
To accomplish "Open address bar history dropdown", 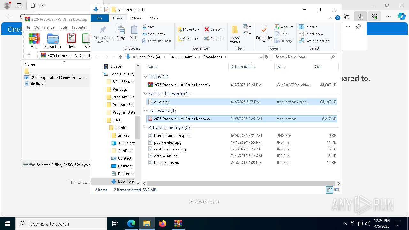I will pos(261,57).
